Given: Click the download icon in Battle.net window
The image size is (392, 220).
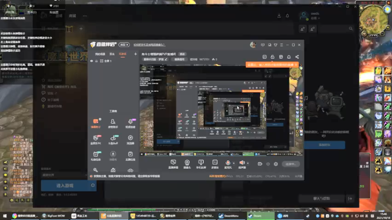Looking at the screenshot, I should pos(279,16).
